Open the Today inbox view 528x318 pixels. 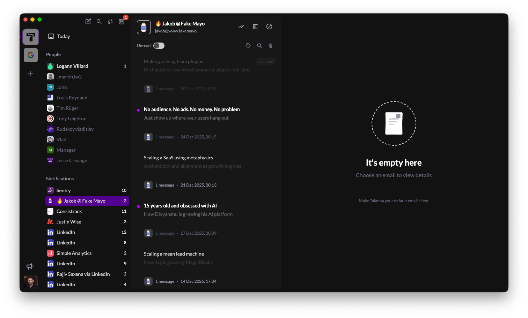click(x=63, y=36)
